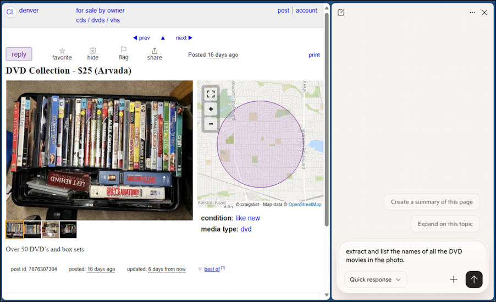Choose Expand on this topic suggestion
Image resolution: width=496 pixels, height=302 pixels.
pos(445,224)
